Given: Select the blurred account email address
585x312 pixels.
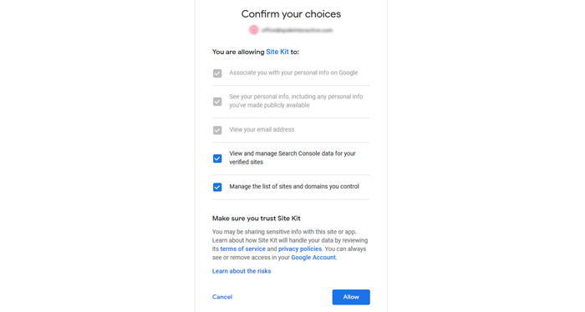Looking at the screenshot, I should [x=297, y=30].
